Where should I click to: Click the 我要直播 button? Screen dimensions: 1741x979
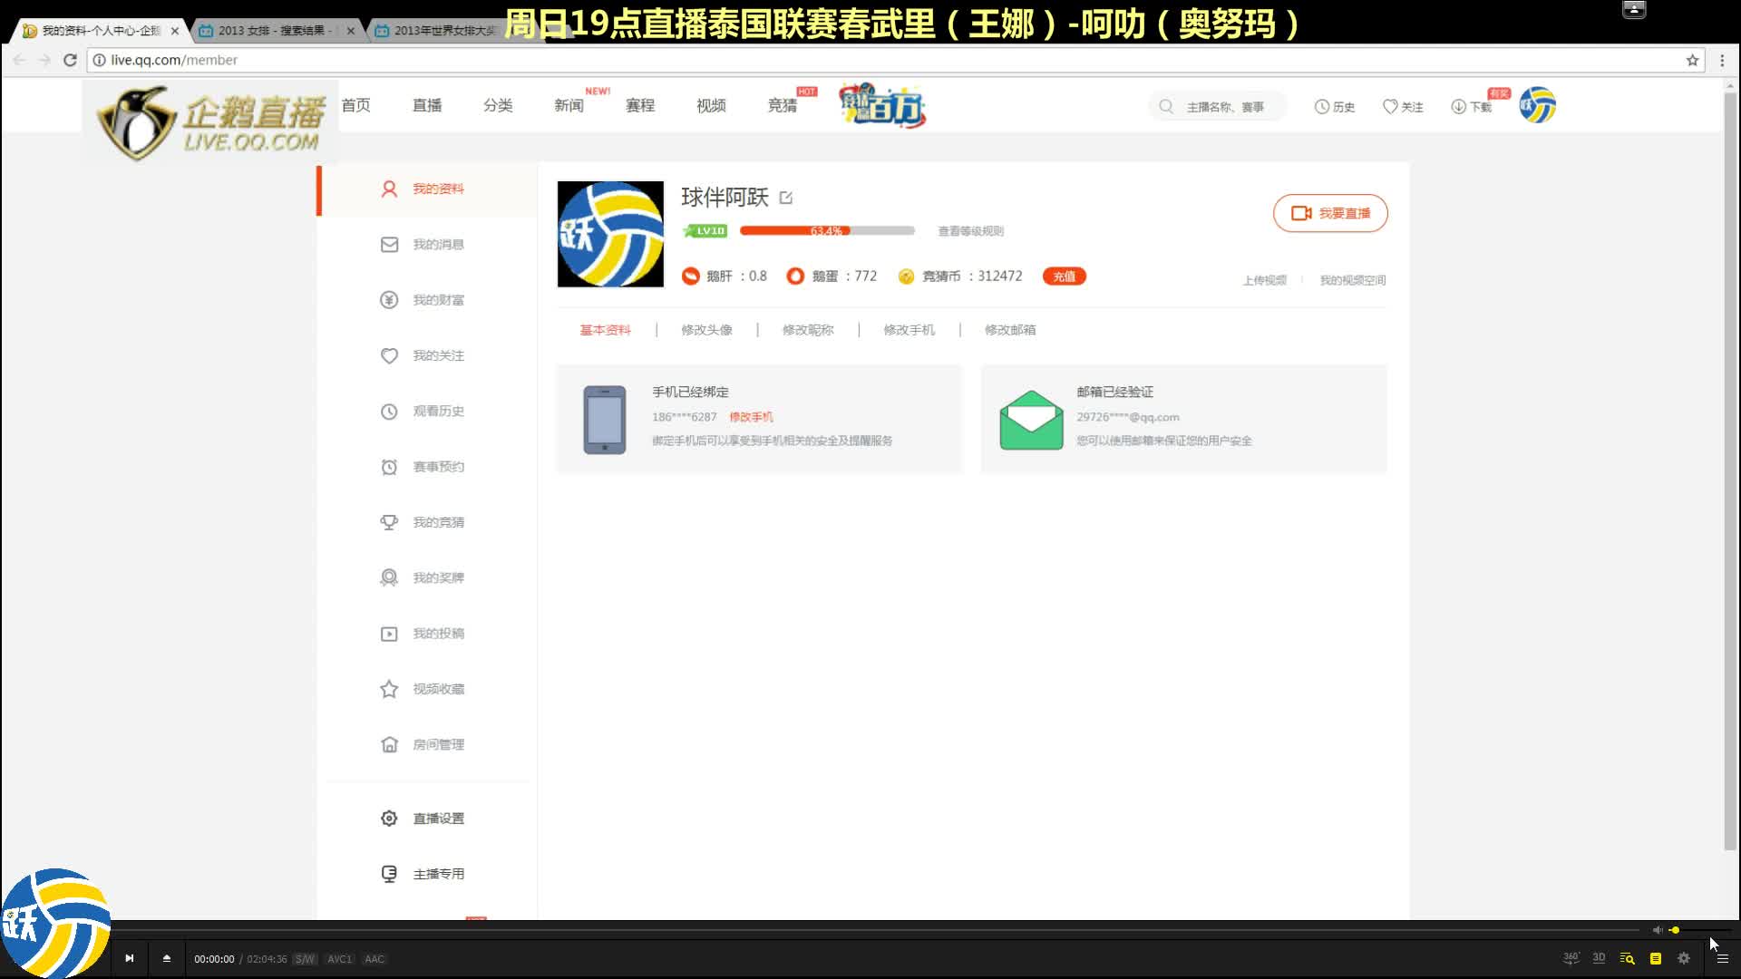click(x=1330, y=213)
